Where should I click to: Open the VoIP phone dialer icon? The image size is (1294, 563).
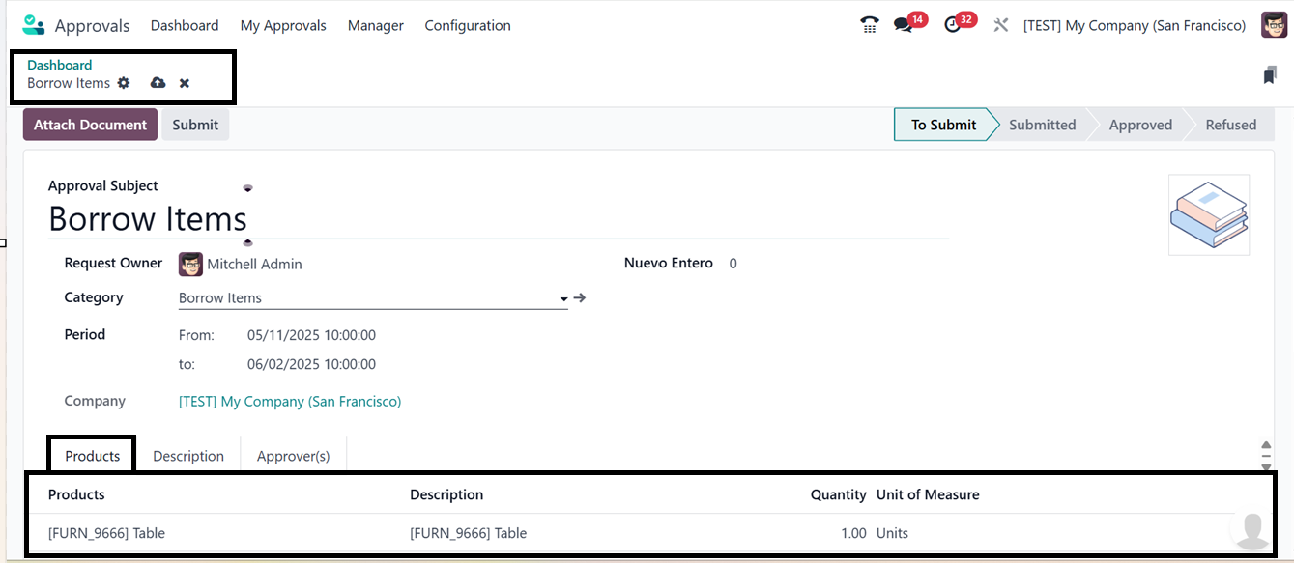click(869, 25)
